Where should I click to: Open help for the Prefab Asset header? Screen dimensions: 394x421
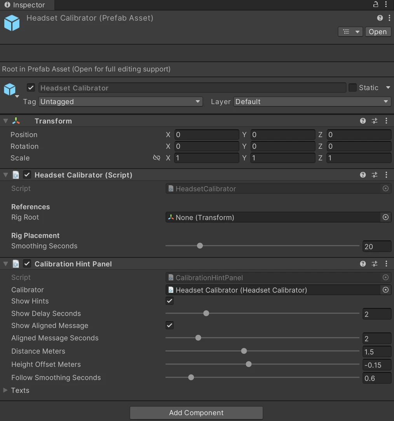point(380,18)
